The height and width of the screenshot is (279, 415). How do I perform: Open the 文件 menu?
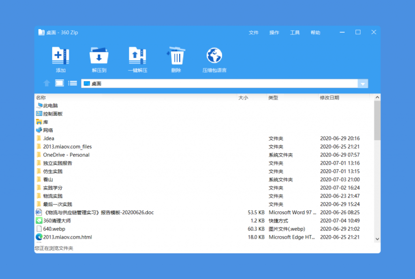pyautogui.click(x=254, y=32)
